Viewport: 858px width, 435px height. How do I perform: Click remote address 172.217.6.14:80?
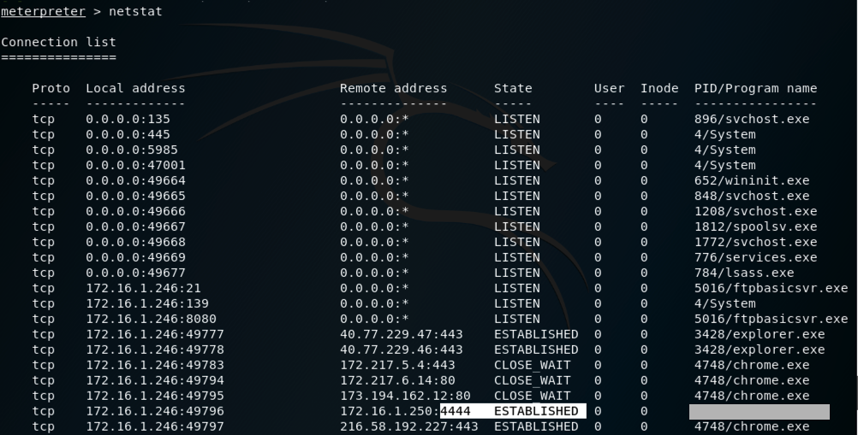click(x=397, y=380)
